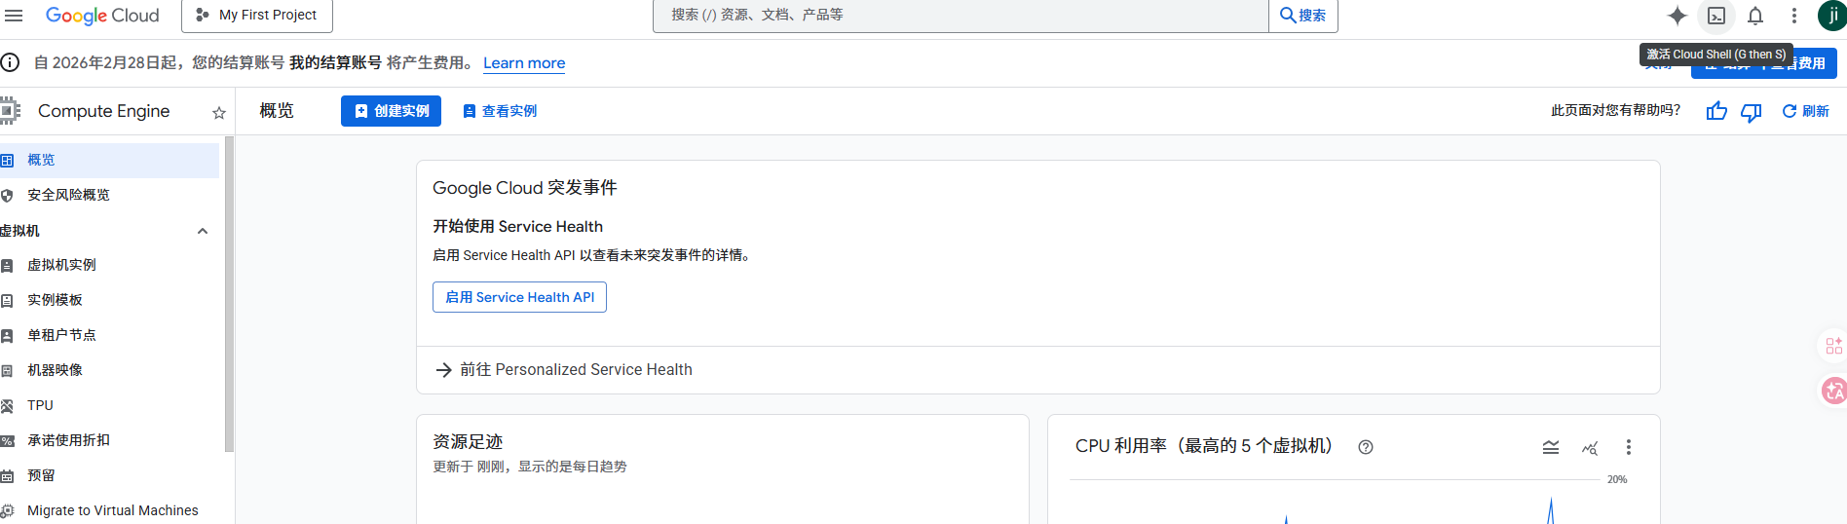The height and width of the screenshot is (524, 1847).
Task: Click the Google Cloud logo
Action: coord(102,16)
